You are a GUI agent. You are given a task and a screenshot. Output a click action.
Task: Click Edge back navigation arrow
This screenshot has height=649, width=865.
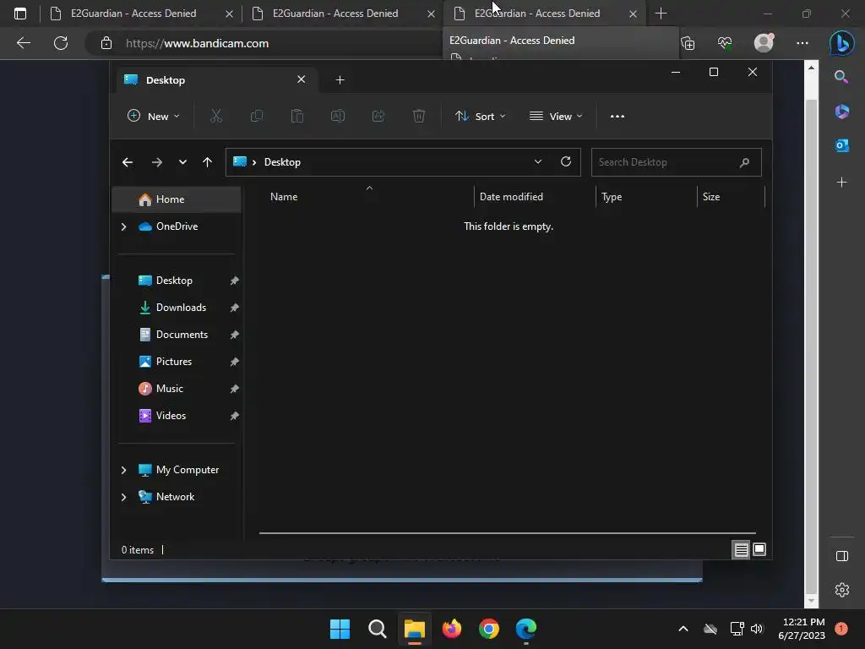coord(24,43)
